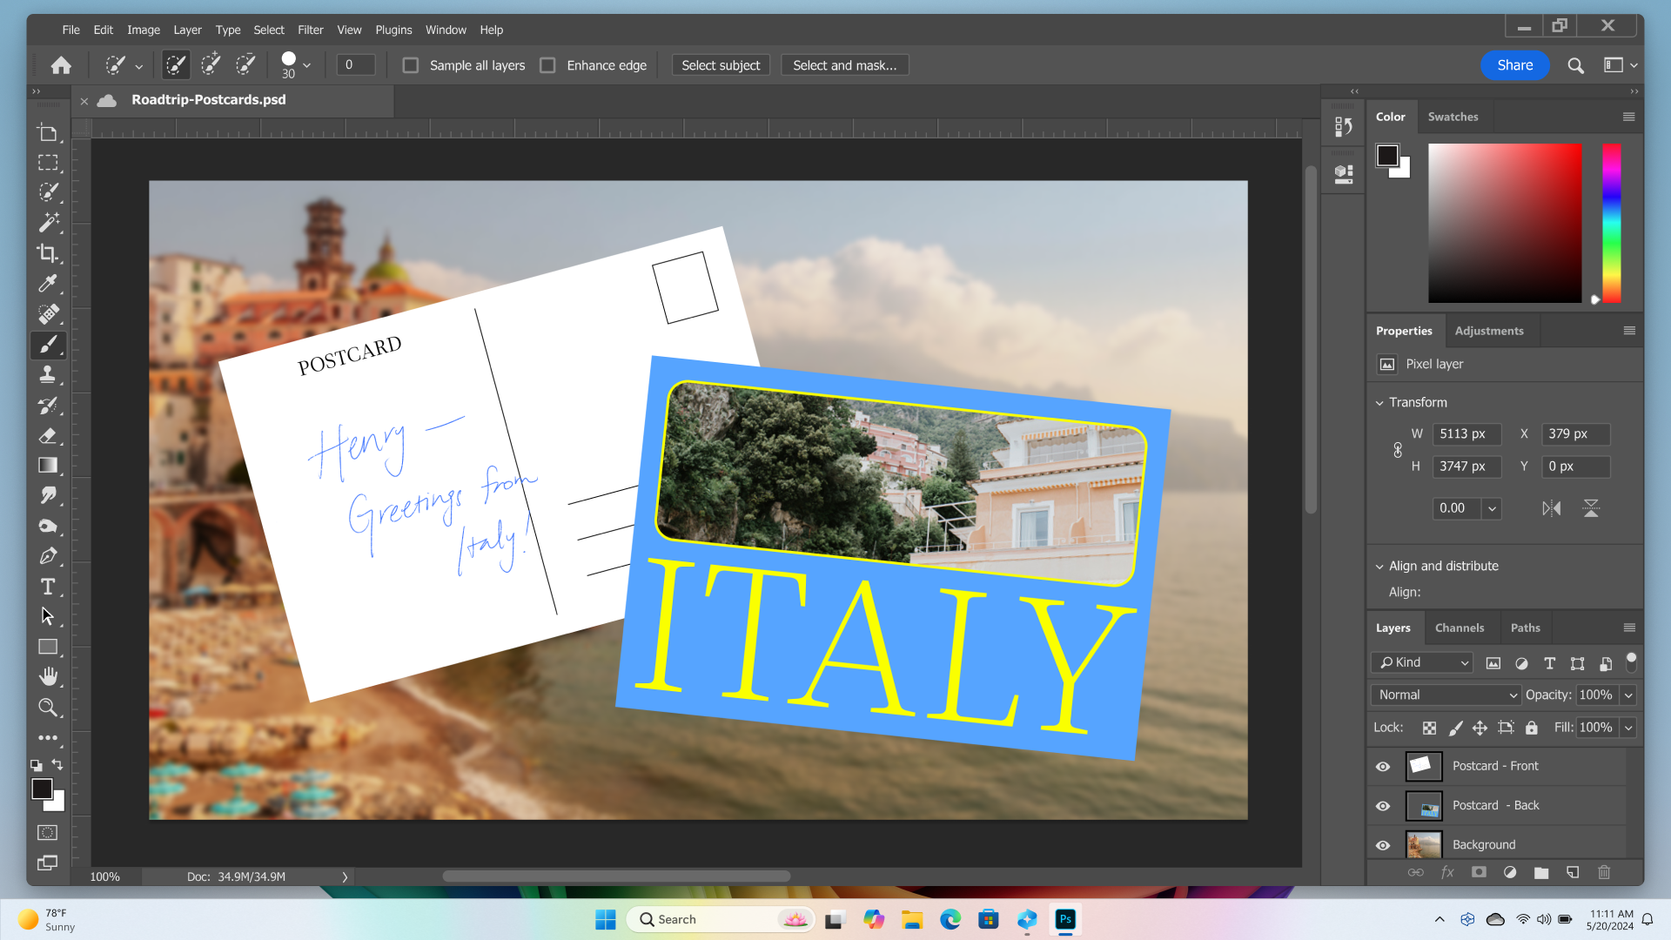Screen dimensions: 1671x940
Task: Click Add to selection brush mode
Action: tap(211, 64)
